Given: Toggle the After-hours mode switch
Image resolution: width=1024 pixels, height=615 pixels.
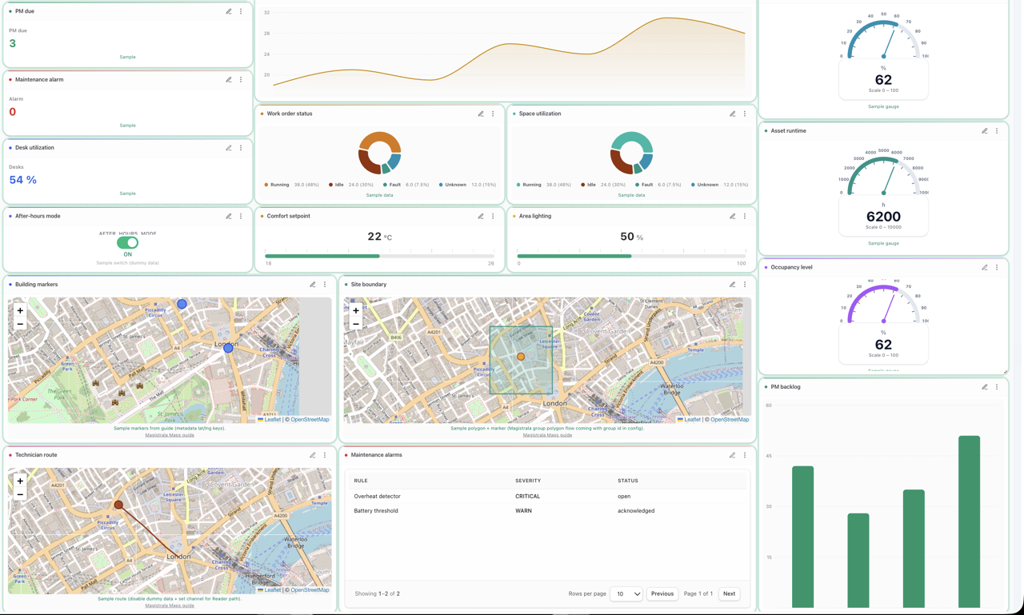Looking at the screenshot, I should (127, 242).
